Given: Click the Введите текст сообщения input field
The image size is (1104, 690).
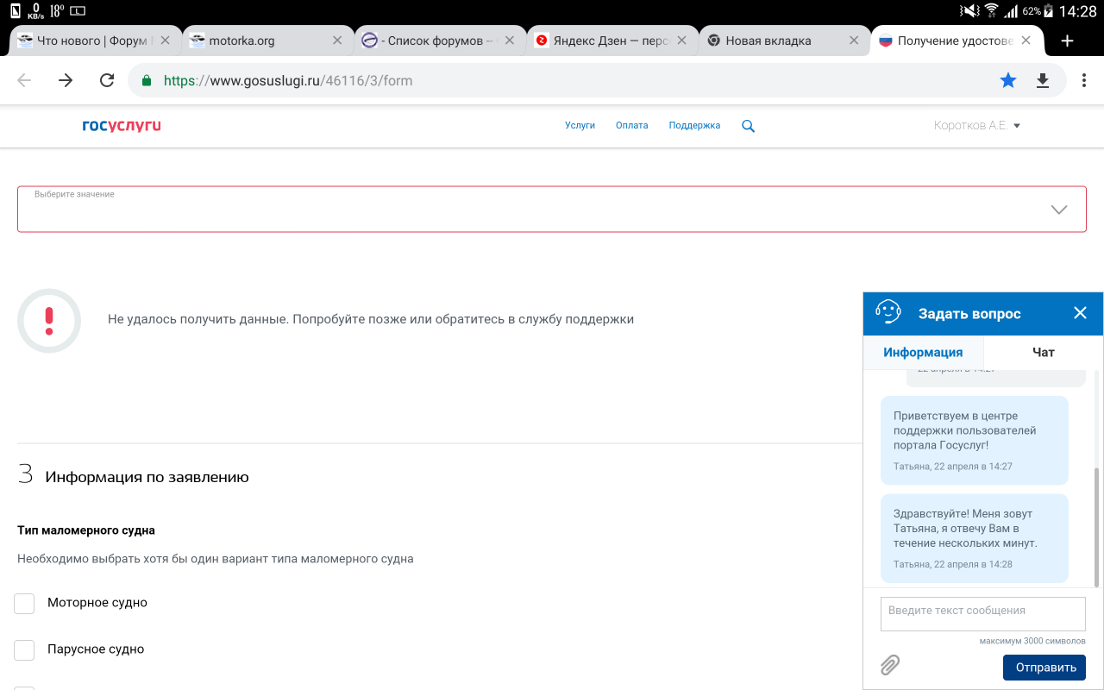Looking at the screenshot, I should (x=982, y=614).
